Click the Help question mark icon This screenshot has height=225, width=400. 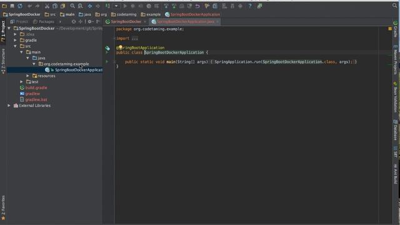(x=250, y=6)
